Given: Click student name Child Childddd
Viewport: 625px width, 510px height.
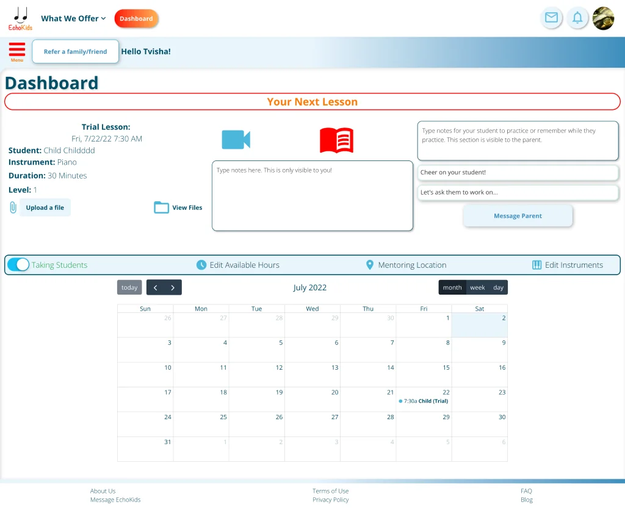Looking at the screenshot, I should coord(69,150).
